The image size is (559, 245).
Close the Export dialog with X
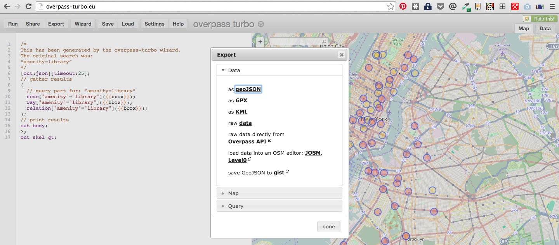342,55
